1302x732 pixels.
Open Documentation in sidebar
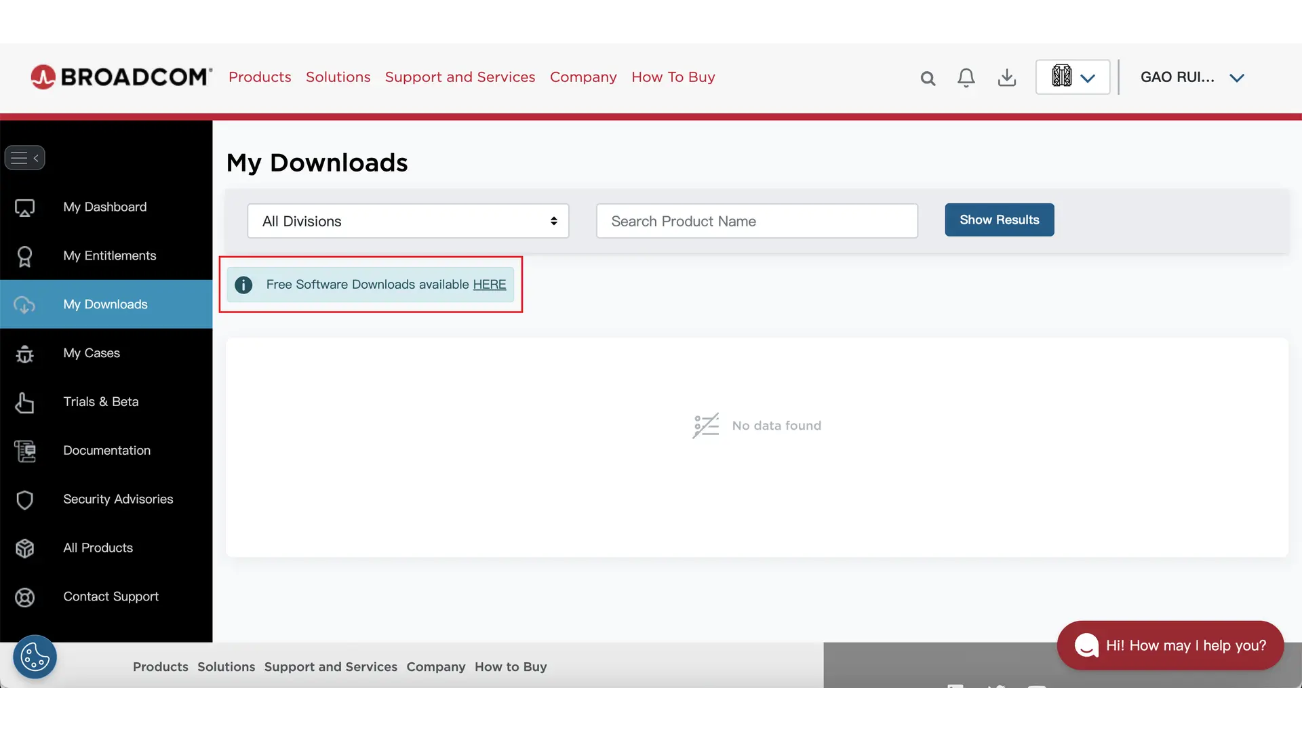(106, 451)
